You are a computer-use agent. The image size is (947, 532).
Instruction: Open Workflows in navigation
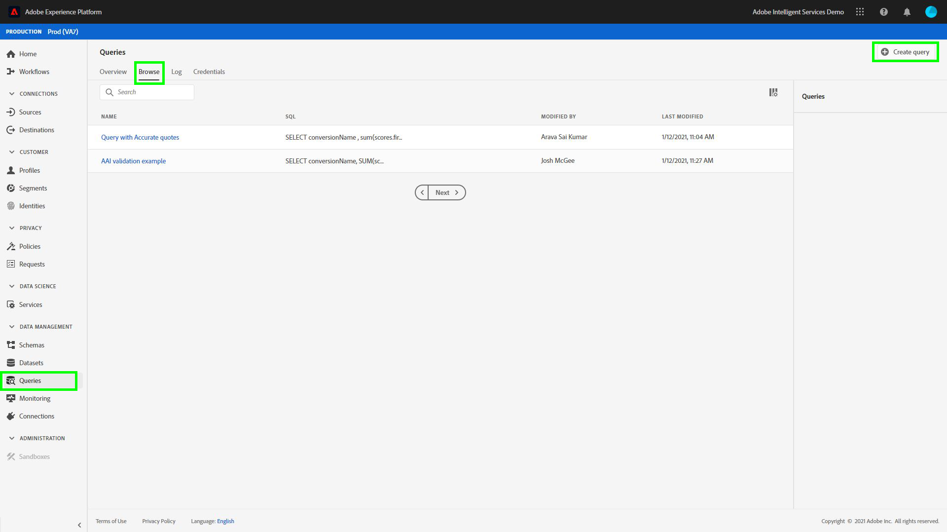tap(34, 72)
